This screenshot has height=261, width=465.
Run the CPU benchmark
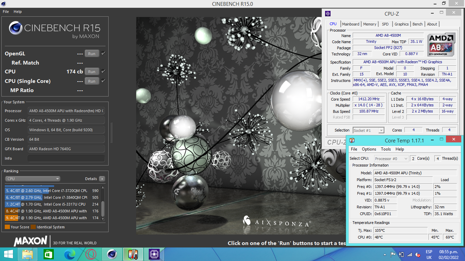tap(92, 72)
